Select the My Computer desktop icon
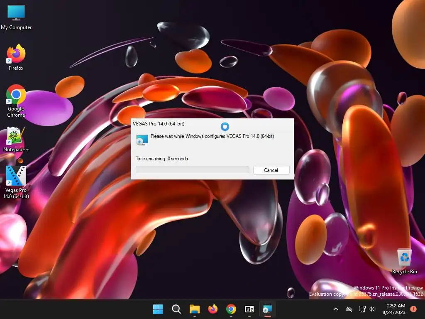 point(16,17)
